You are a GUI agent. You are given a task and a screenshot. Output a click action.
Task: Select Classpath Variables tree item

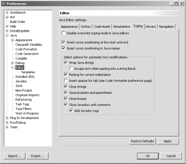tap(29, 45)
